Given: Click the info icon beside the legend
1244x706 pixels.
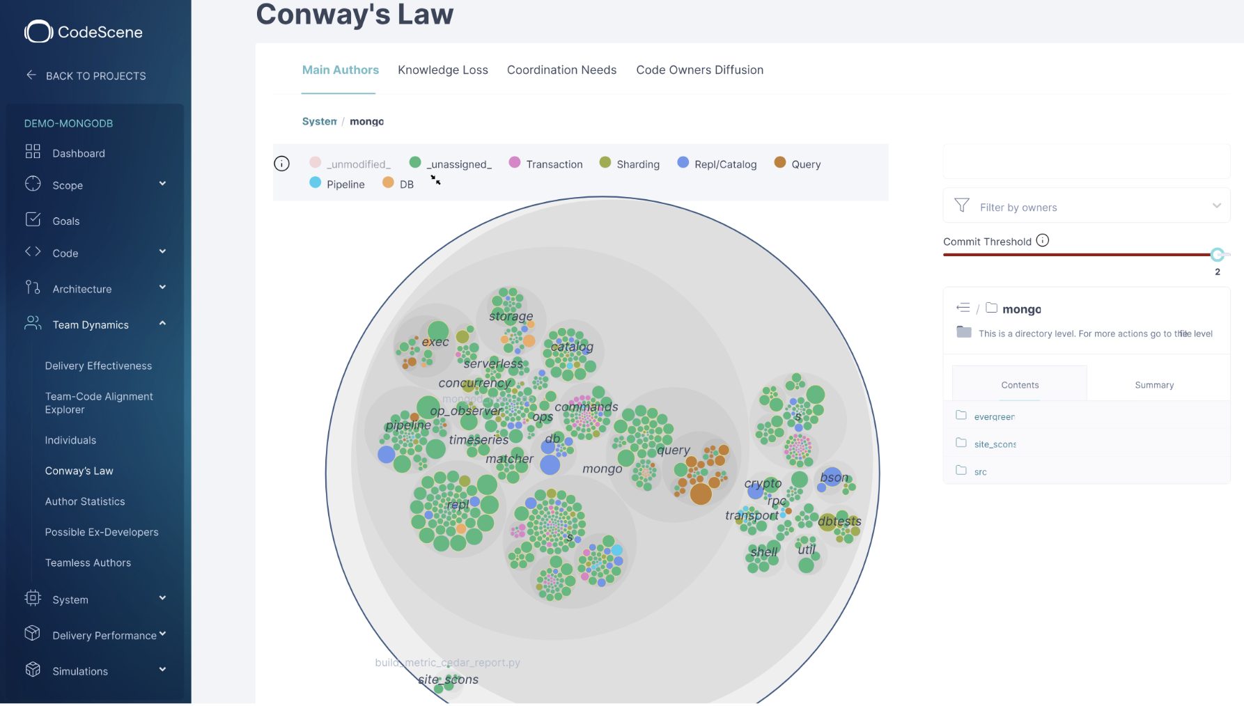Looking at the screenshot, I should [x=281, y=163].
